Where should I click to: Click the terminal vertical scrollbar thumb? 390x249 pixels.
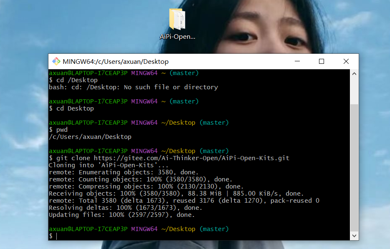(x=354, y=168)
